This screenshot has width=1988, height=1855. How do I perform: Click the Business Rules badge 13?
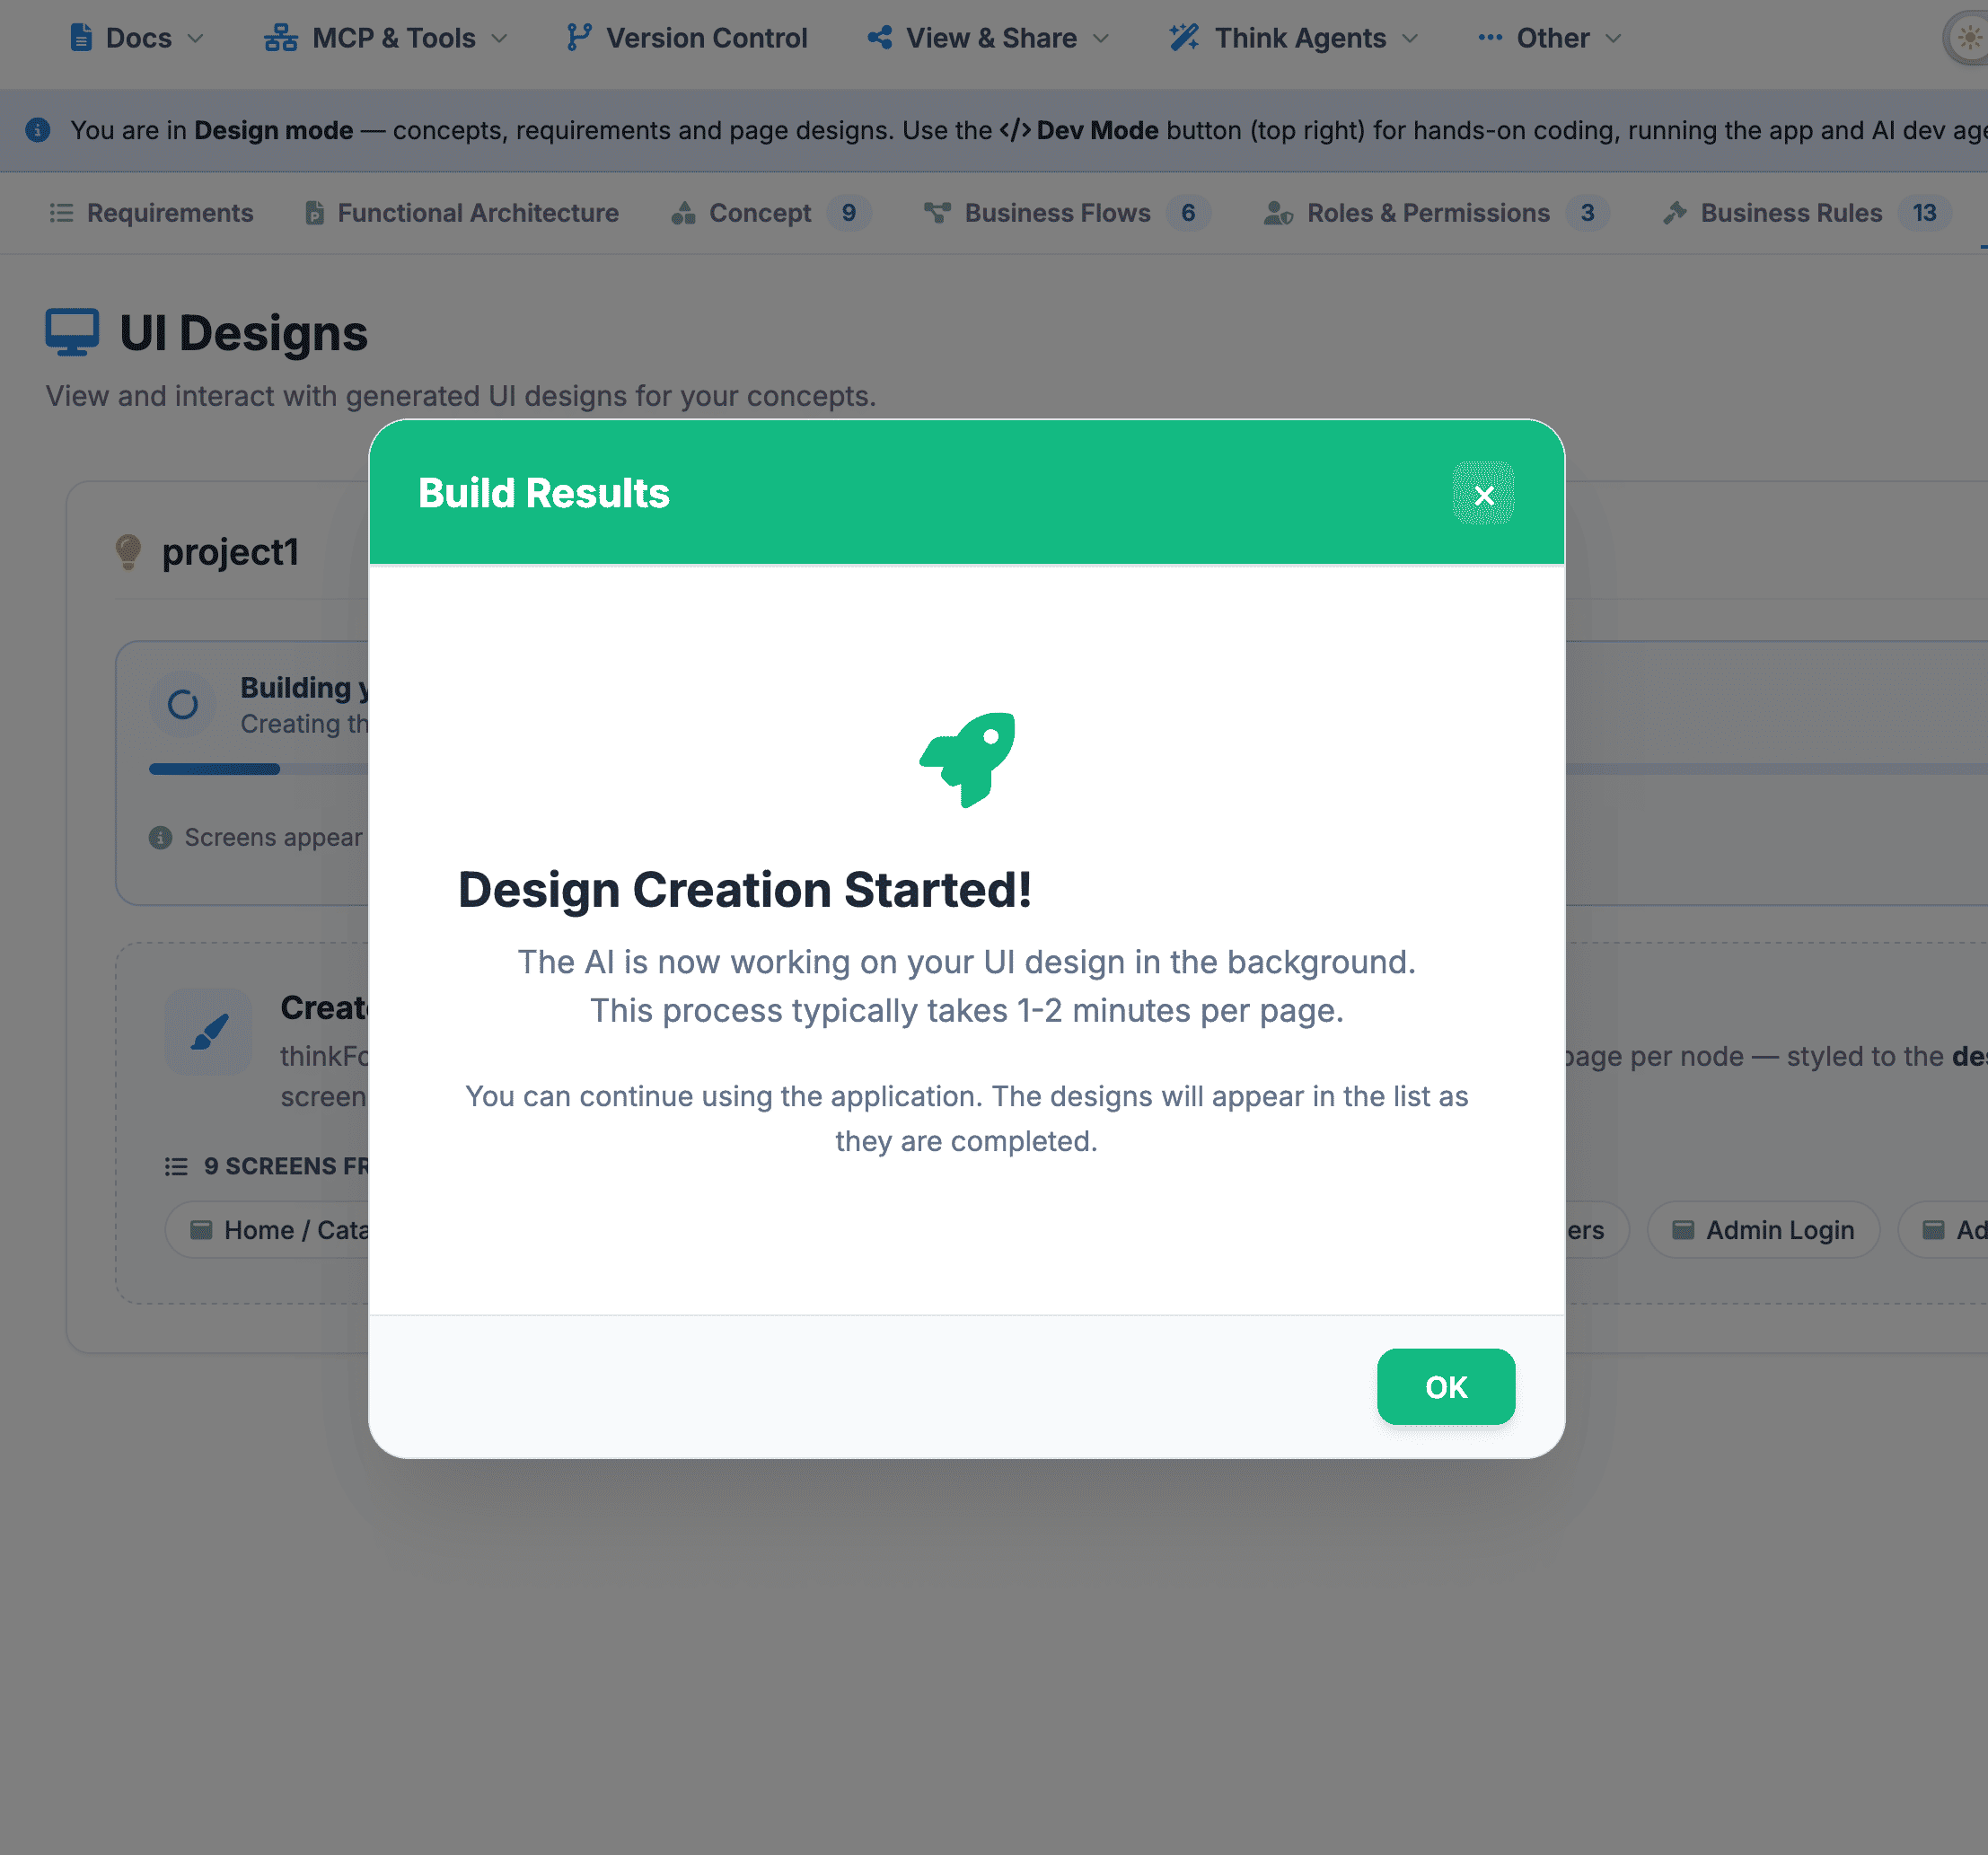tap(1924, 213)
